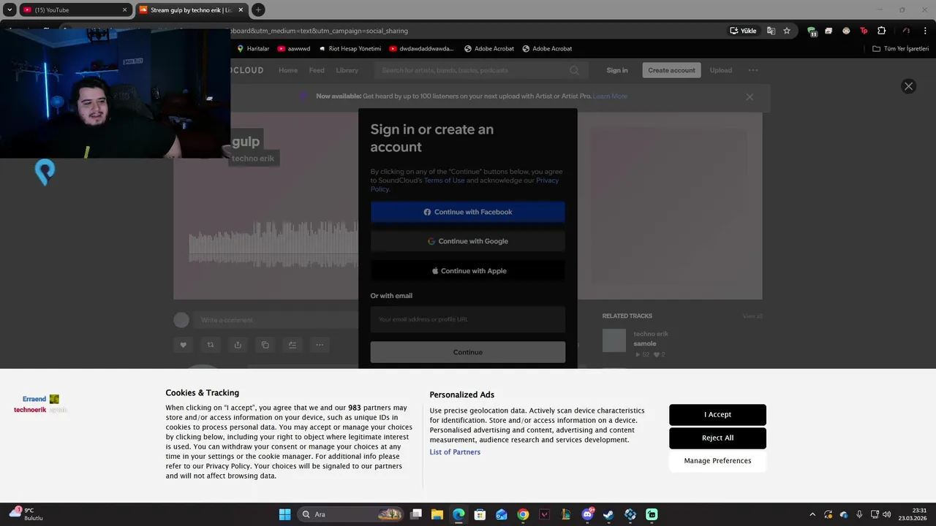Open the Terms of Use link

444,180
